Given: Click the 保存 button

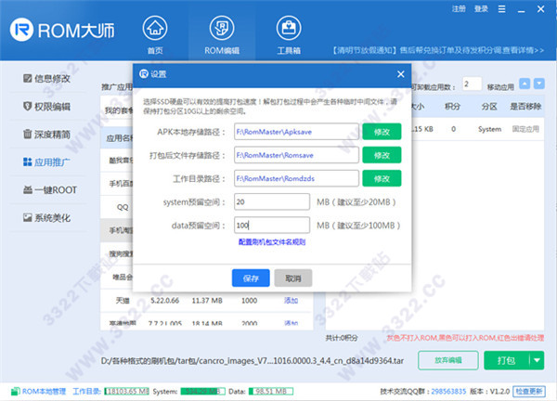Looking at the screenshot, I should coord(251,278).
